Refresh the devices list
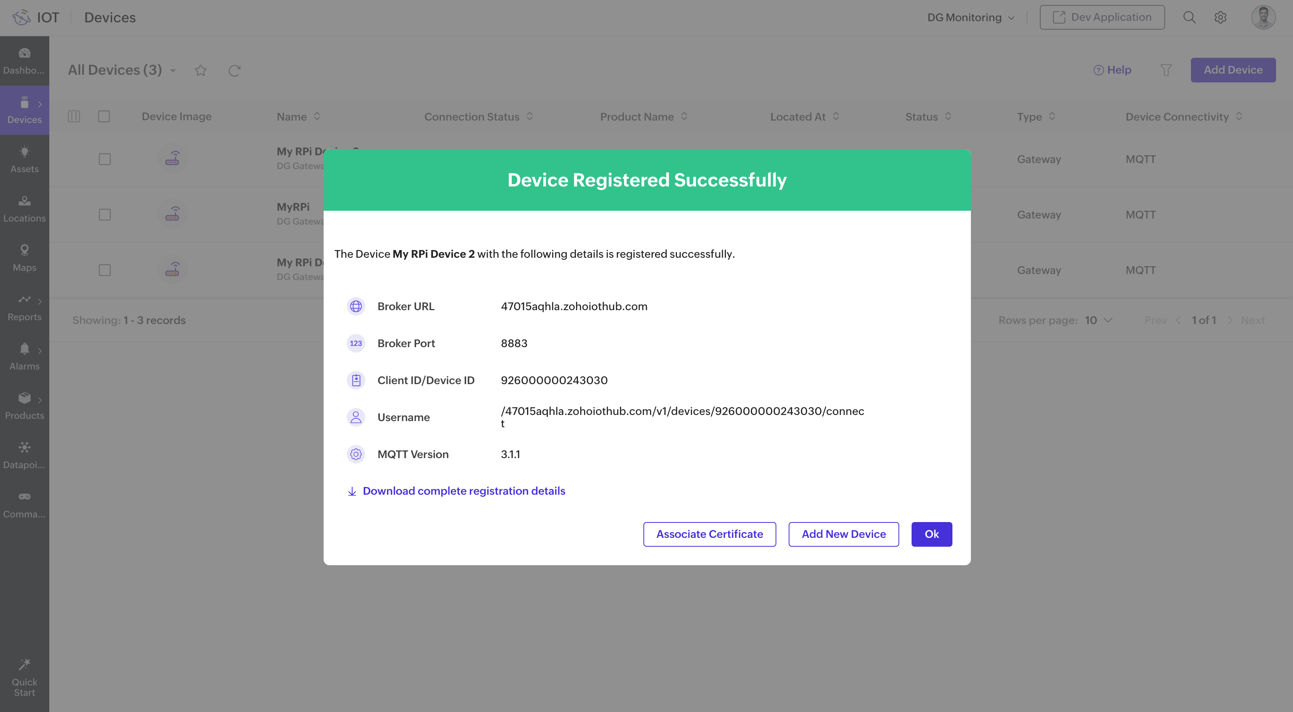The width and height of the screenshot is (1293, 712). [234, 70]
